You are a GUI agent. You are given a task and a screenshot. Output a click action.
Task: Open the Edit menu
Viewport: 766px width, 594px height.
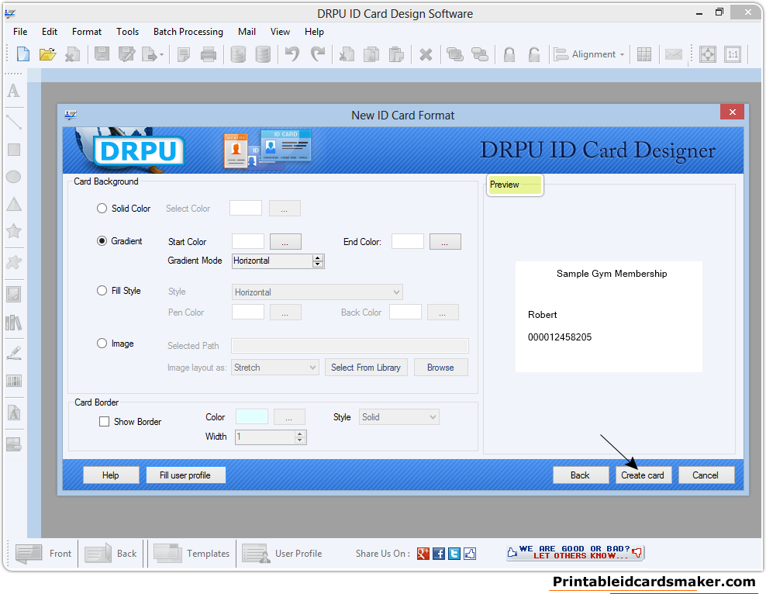tap(50, 32)
